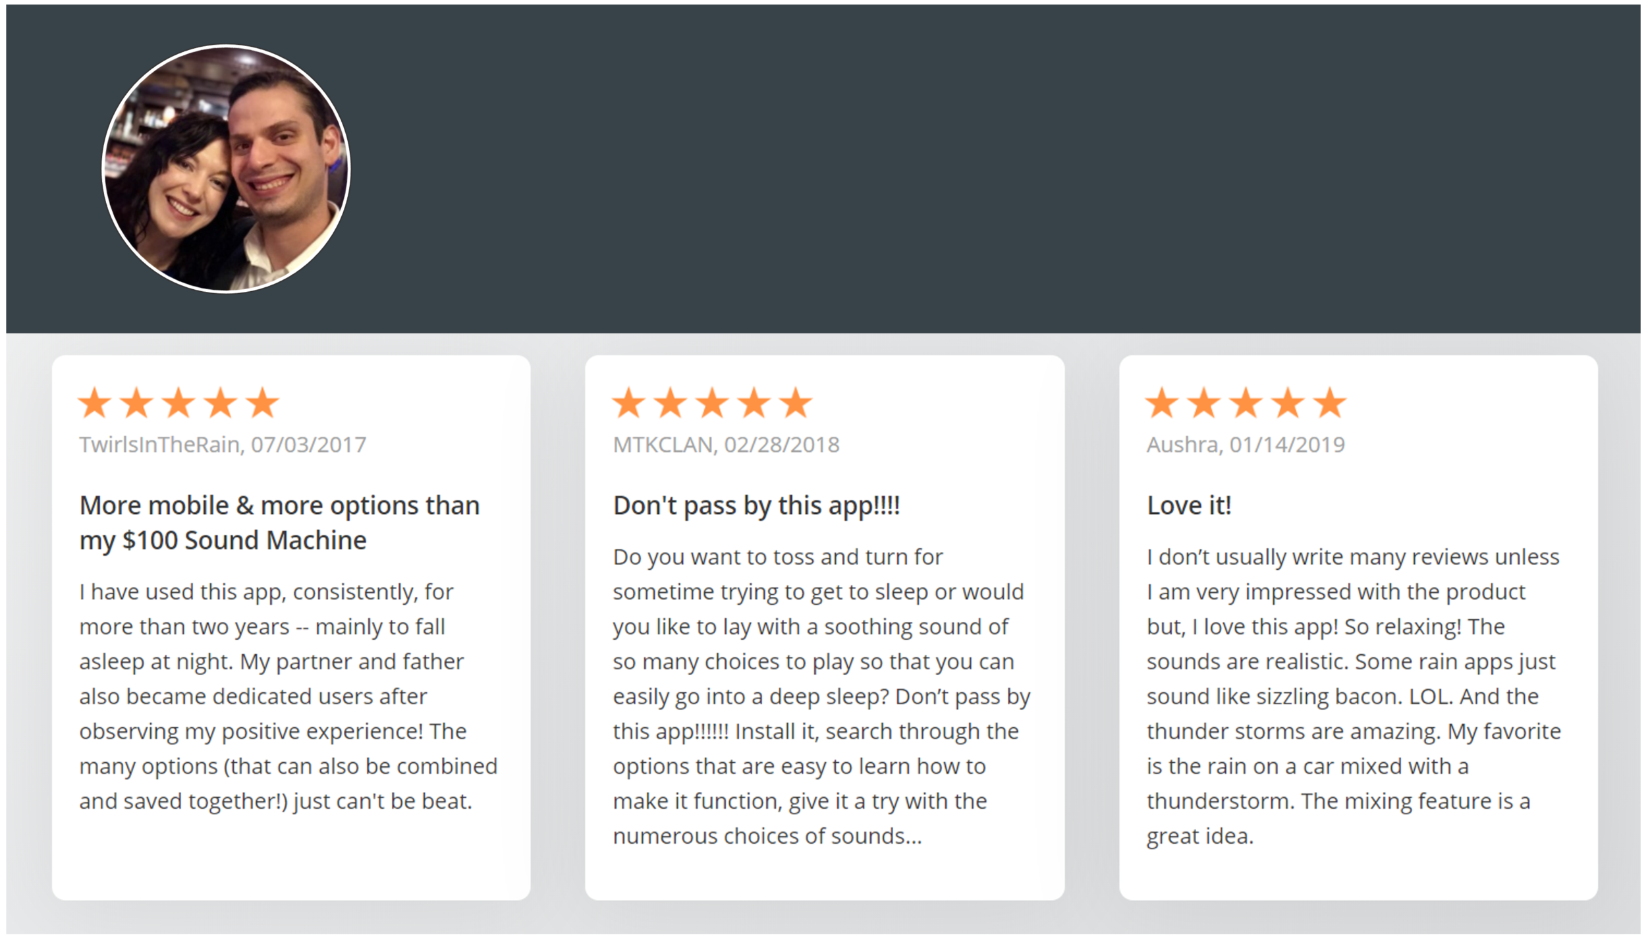Open 'Don't pass by this app!!!!' title
The image size is (1650, 942).
coord(756,506)
